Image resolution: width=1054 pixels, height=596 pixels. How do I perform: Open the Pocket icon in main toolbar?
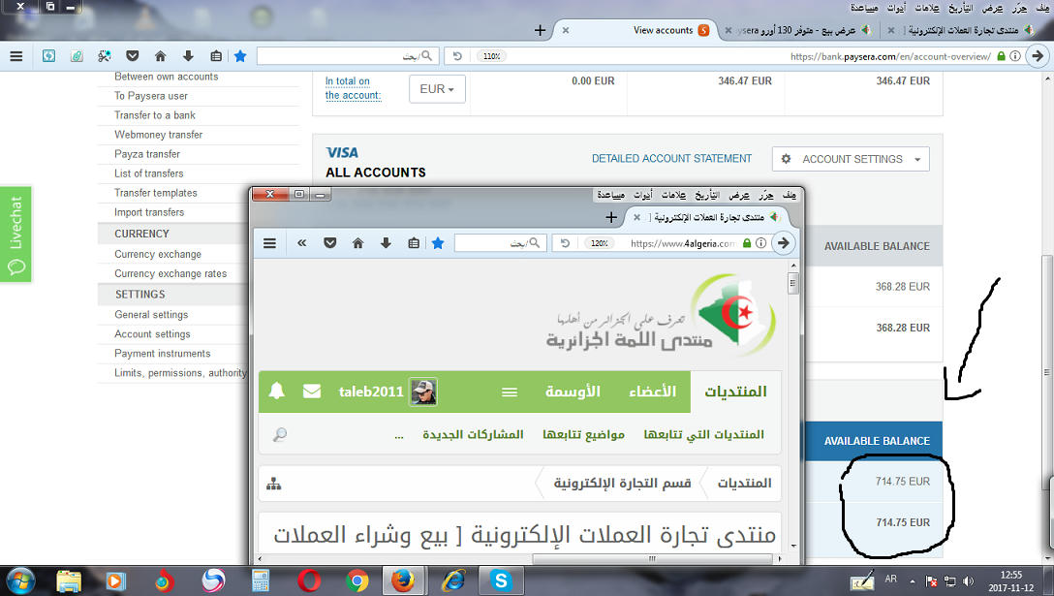(132, 56)
